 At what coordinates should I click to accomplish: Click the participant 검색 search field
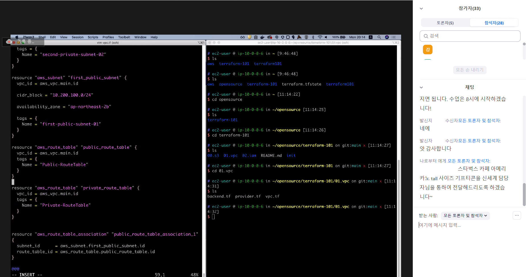pyautogui.click(x=470, y=36)
